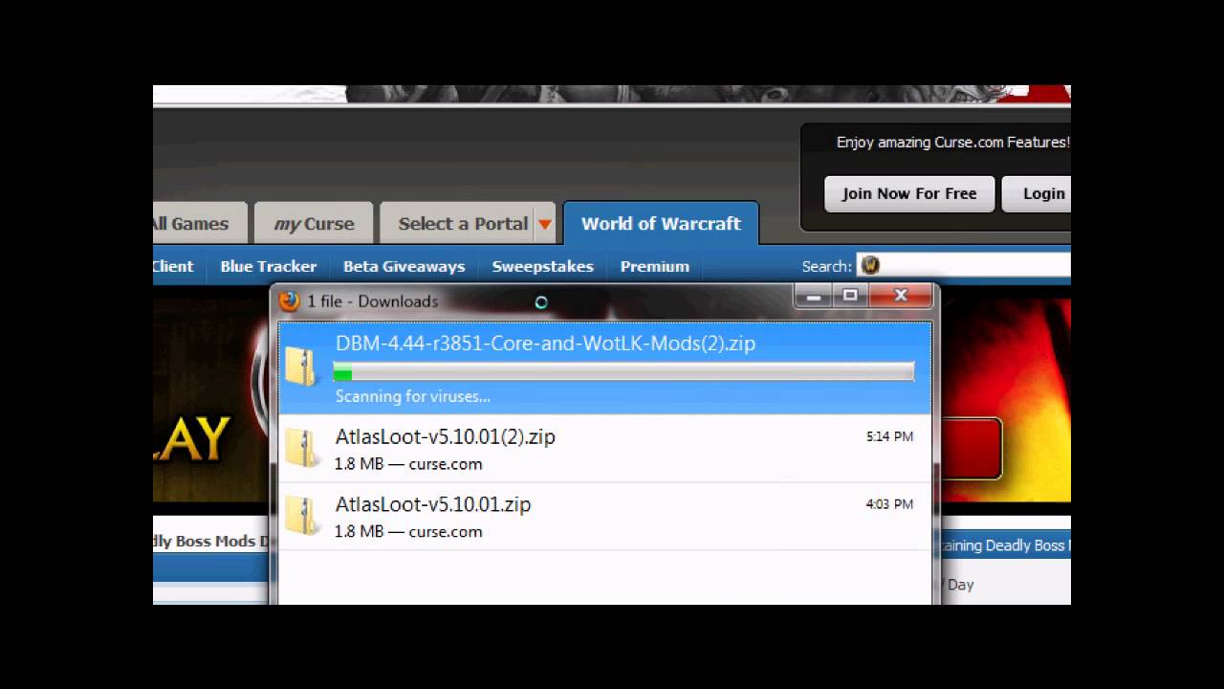
Task: Open the Select a Portal dropdown arrow
Action: click(544, 224)
